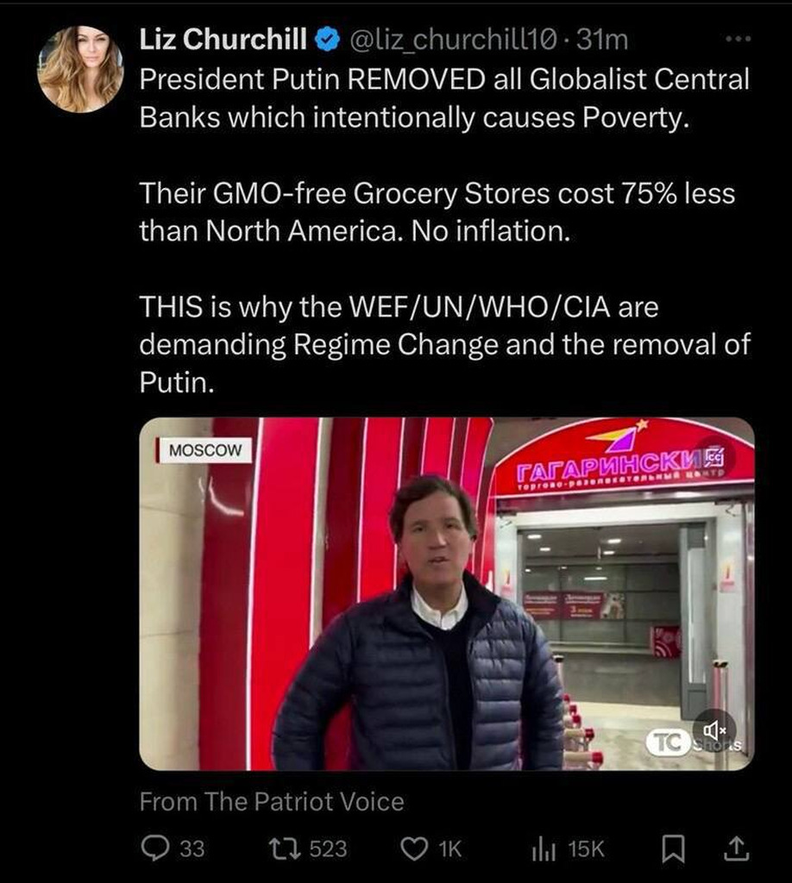Image resolution: width=792 pixels, height=883 pixels.
Task: Open the Liz Churchill display name link
Action: tap(223, 39)
